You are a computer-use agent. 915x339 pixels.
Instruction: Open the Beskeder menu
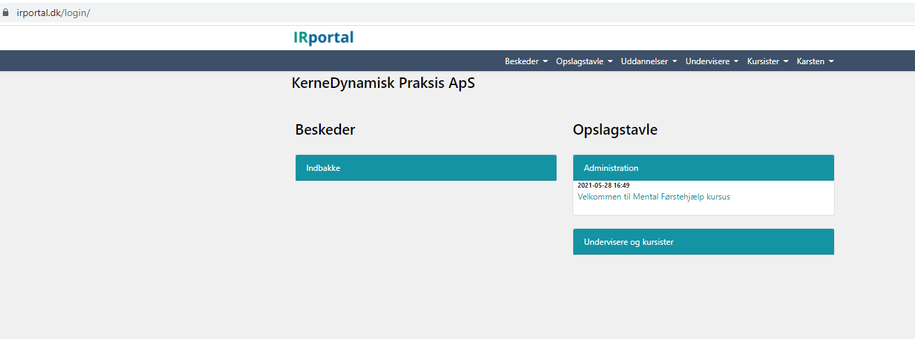(x=527, y=61)
